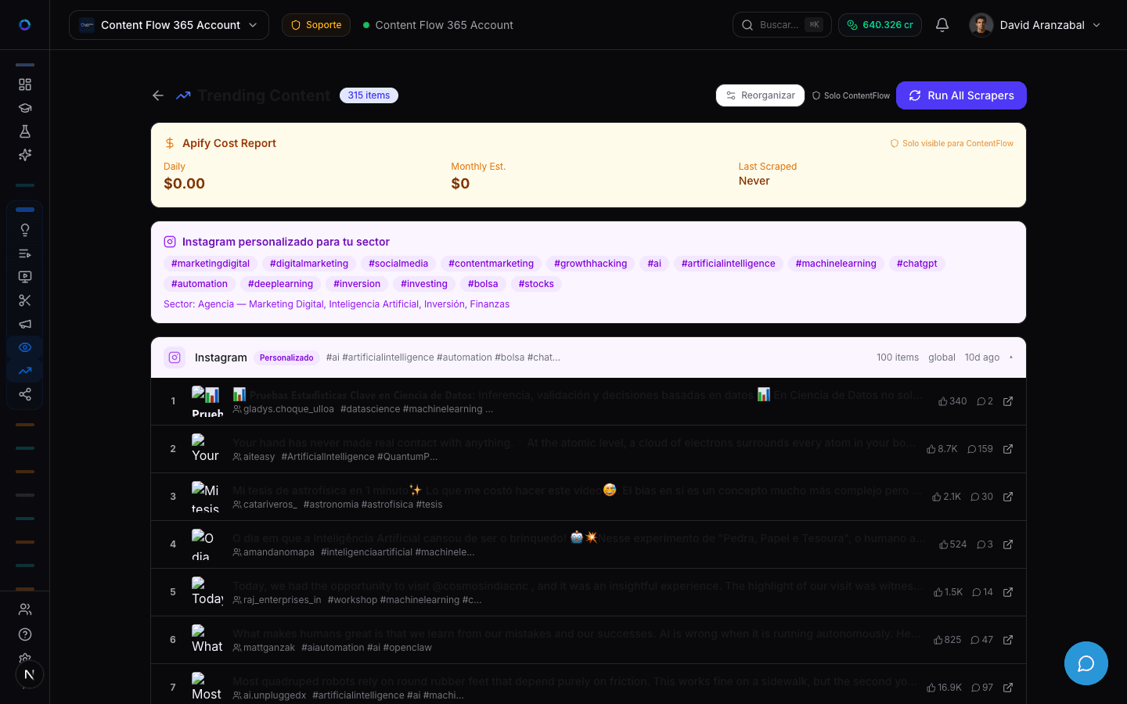This screenshot has height=704, width=1127.
Task: Open the chat support bubble
Action: [1086, 663]
